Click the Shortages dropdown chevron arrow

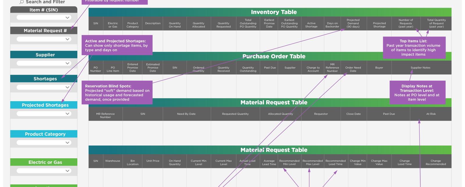coord(67,87)
